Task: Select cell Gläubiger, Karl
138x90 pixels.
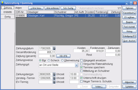Action: (x=41, y=15)
